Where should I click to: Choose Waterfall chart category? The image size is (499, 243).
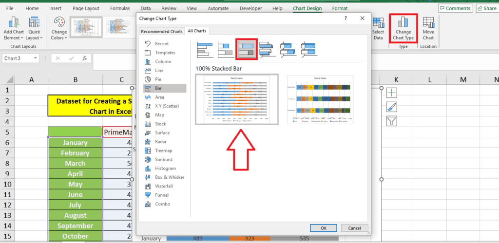pos(165,186)
